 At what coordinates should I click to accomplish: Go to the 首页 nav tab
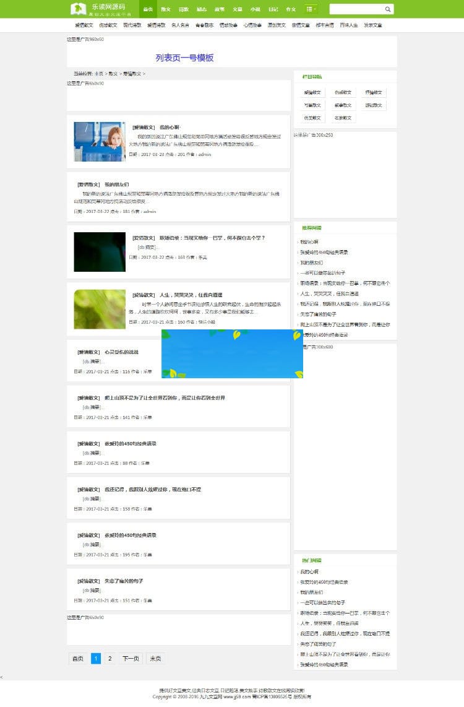coord(148,9)
